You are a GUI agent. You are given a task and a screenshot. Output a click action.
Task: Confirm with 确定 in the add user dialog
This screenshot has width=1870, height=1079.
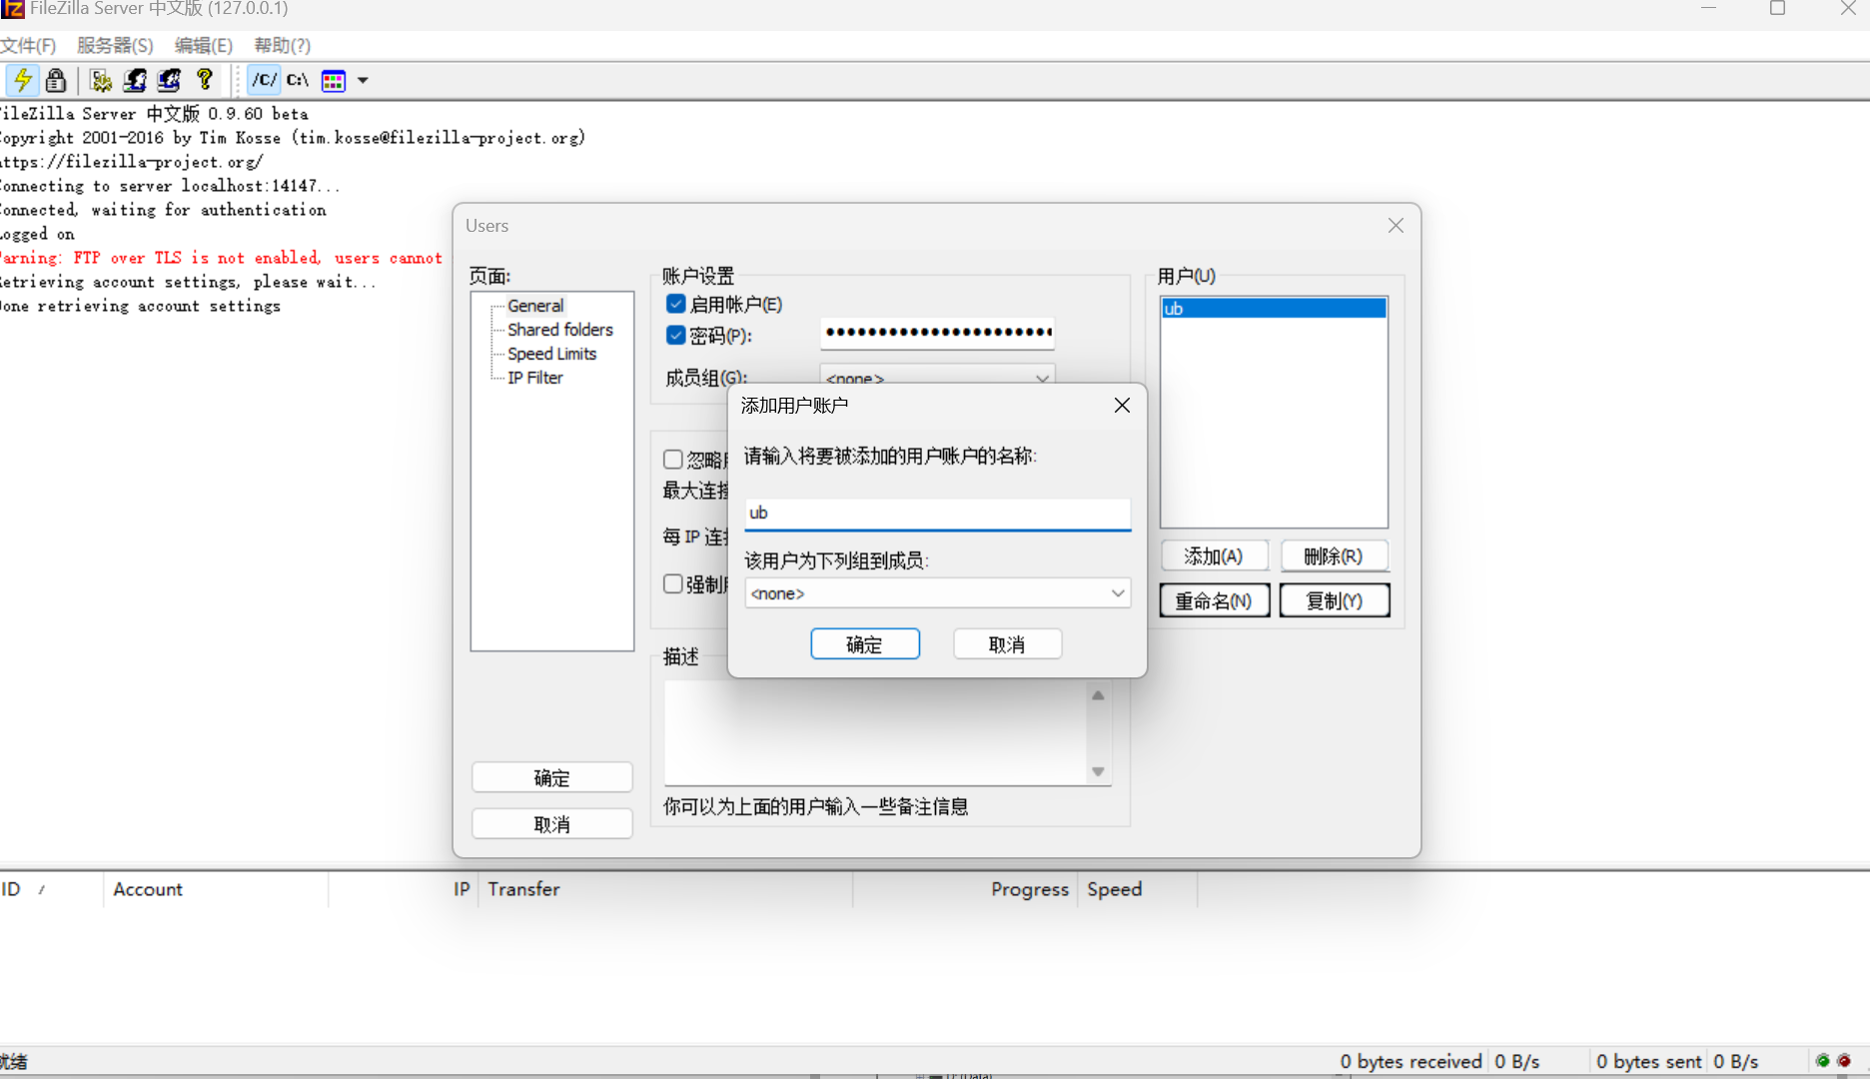865,644
